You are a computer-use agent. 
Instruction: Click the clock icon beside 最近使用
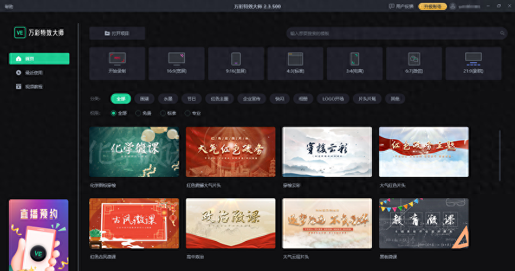pyautogui.click(x=18, y=73)
